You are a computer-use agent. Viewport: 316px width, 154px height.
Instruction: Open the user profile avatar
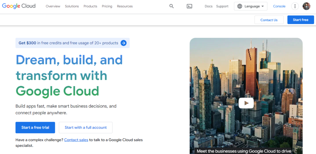tap(306, 6)
